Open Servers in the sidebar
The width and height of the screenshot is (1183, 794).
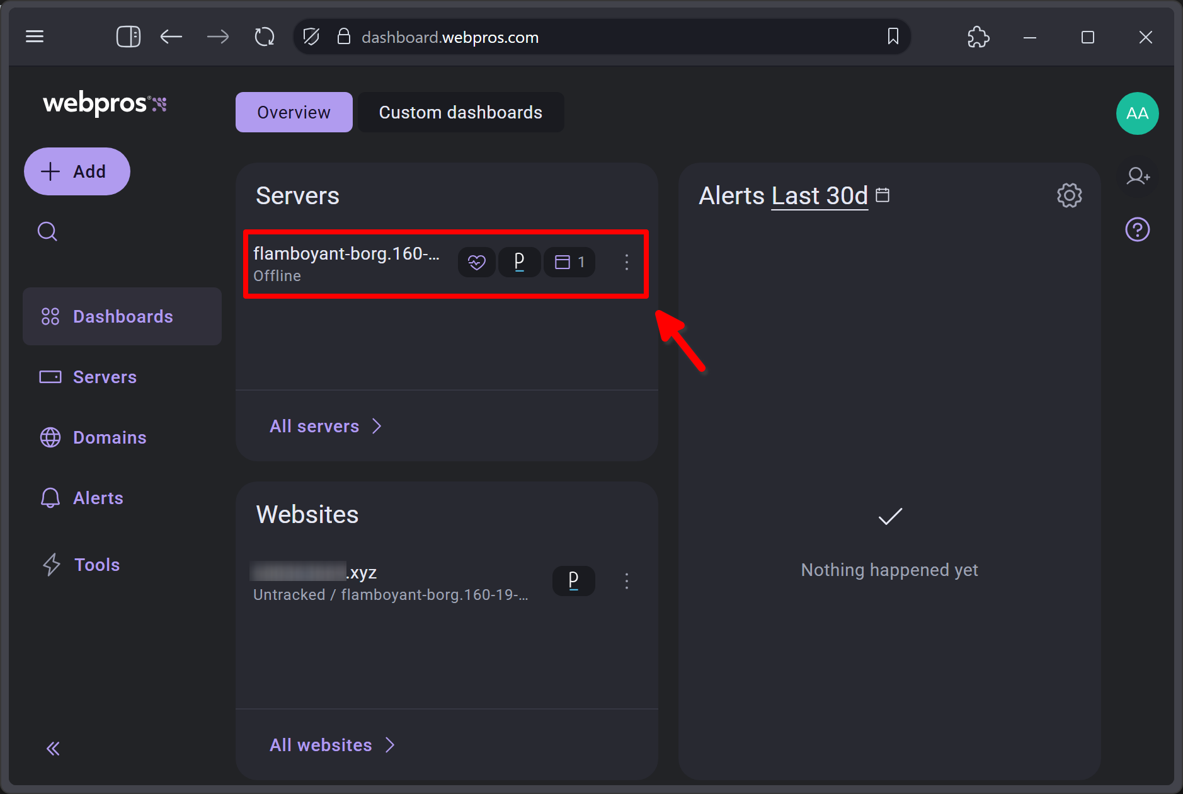click(x=122, y=377)
